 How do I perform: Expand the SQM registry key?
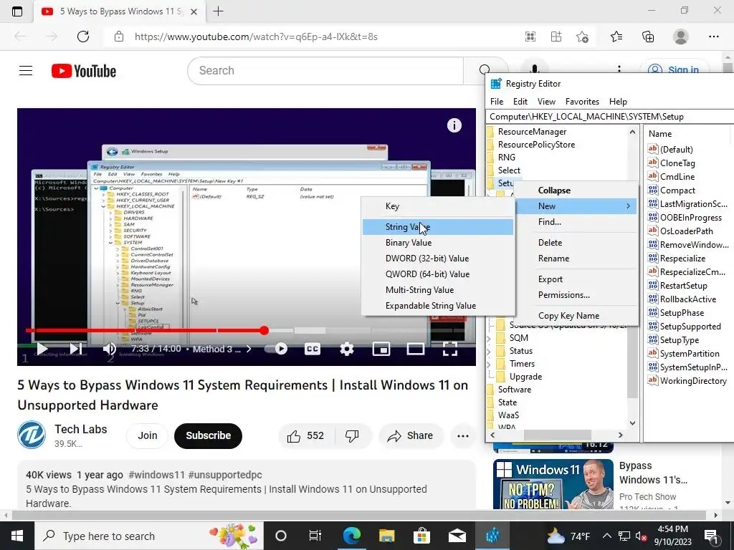(x=489, y=338)
